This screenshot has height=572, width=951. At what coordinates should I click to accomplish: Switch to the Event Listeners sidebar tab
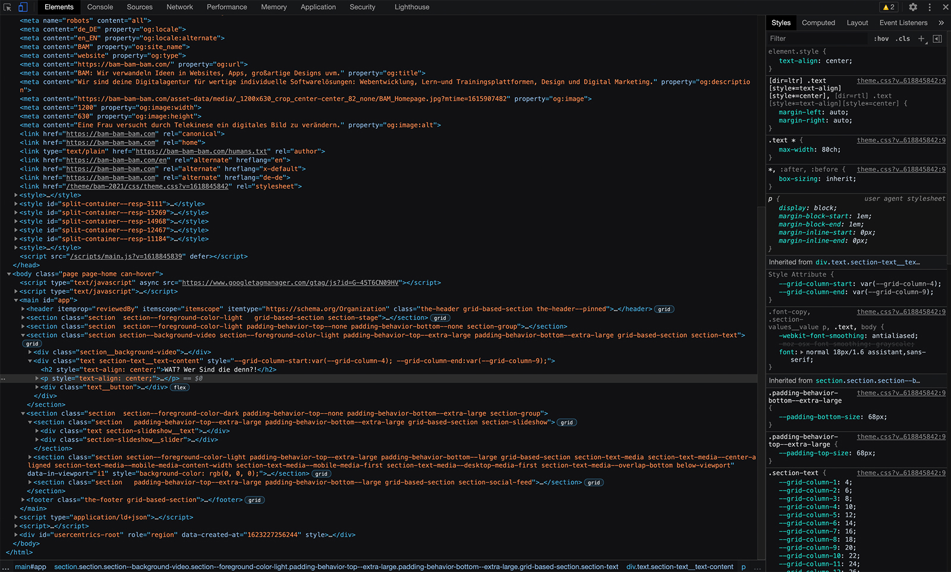coord(903,23)
